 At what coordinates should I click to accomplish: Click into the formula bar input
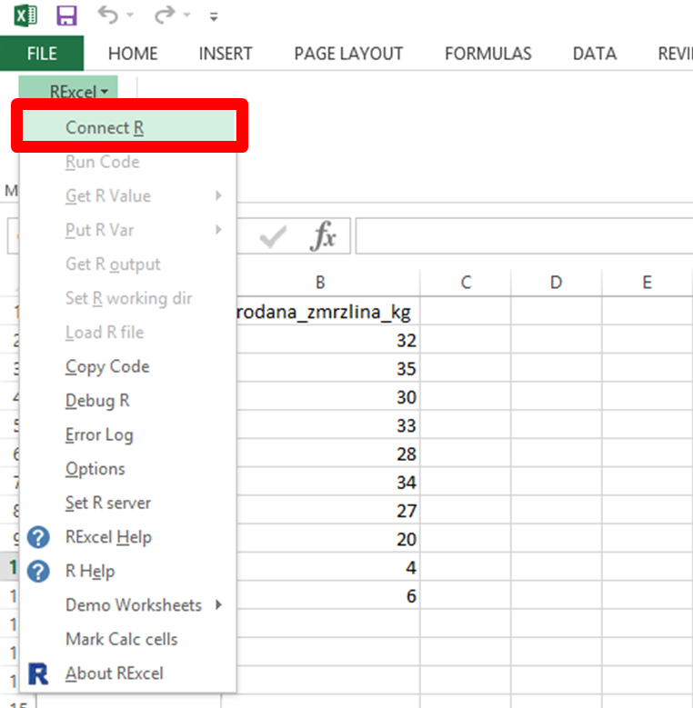524,235
